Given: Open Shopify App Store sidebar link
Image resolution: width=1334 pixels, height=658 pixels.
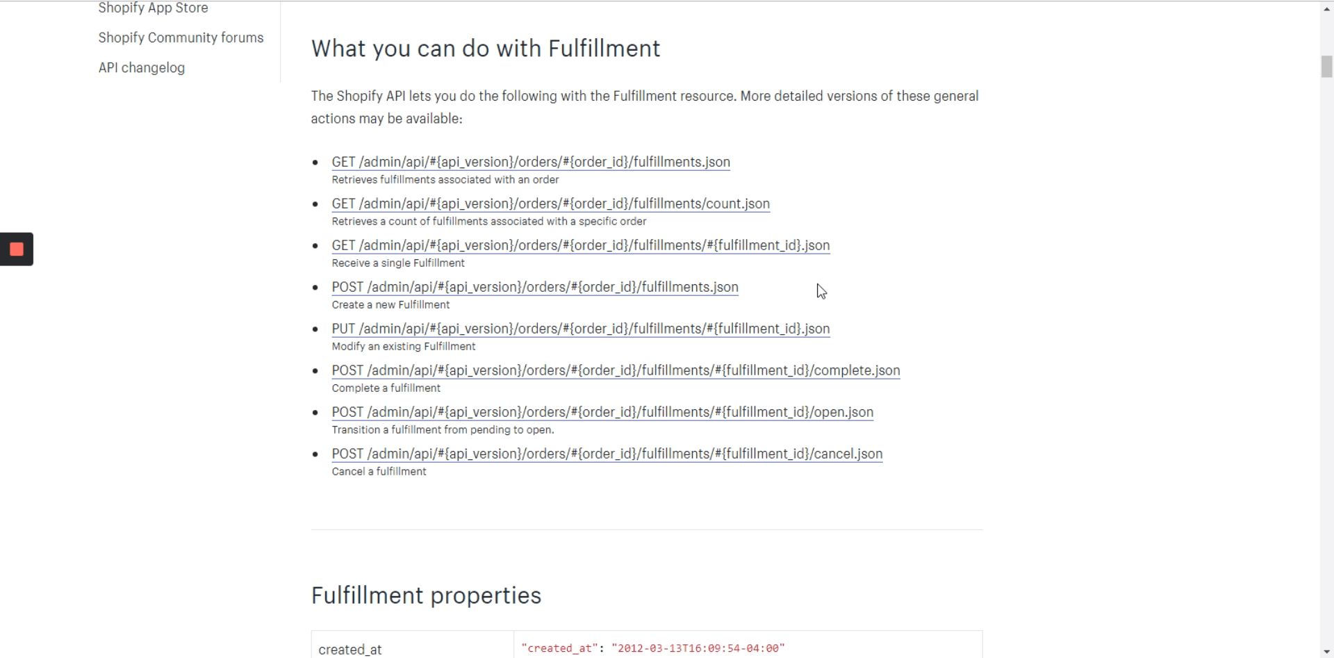Looking at the screenshot, I should click(x=153, y=8).
